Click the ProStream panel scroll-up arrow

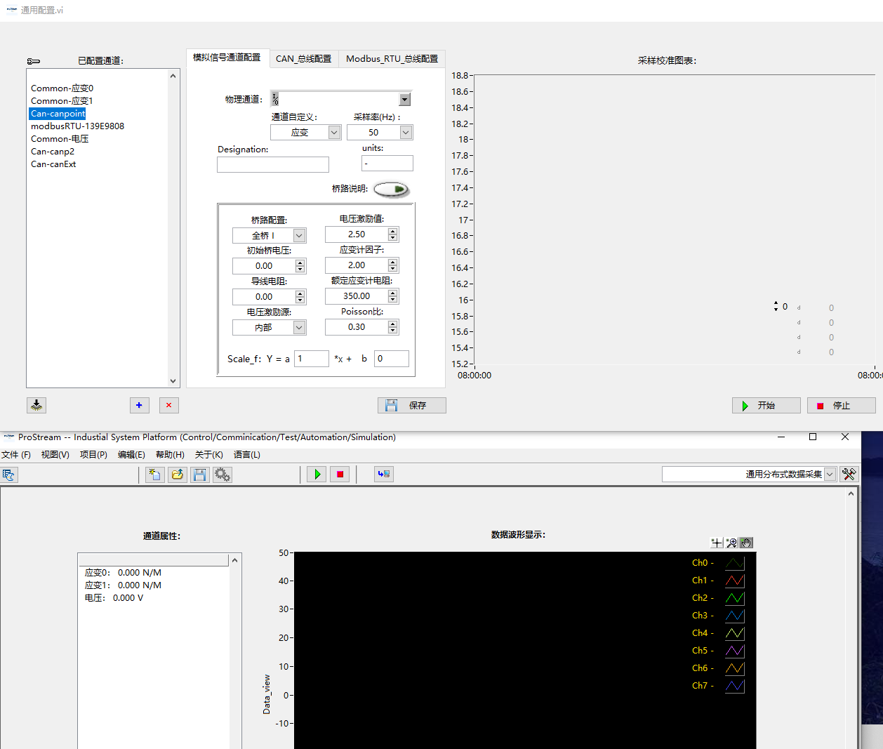(851, 494)
